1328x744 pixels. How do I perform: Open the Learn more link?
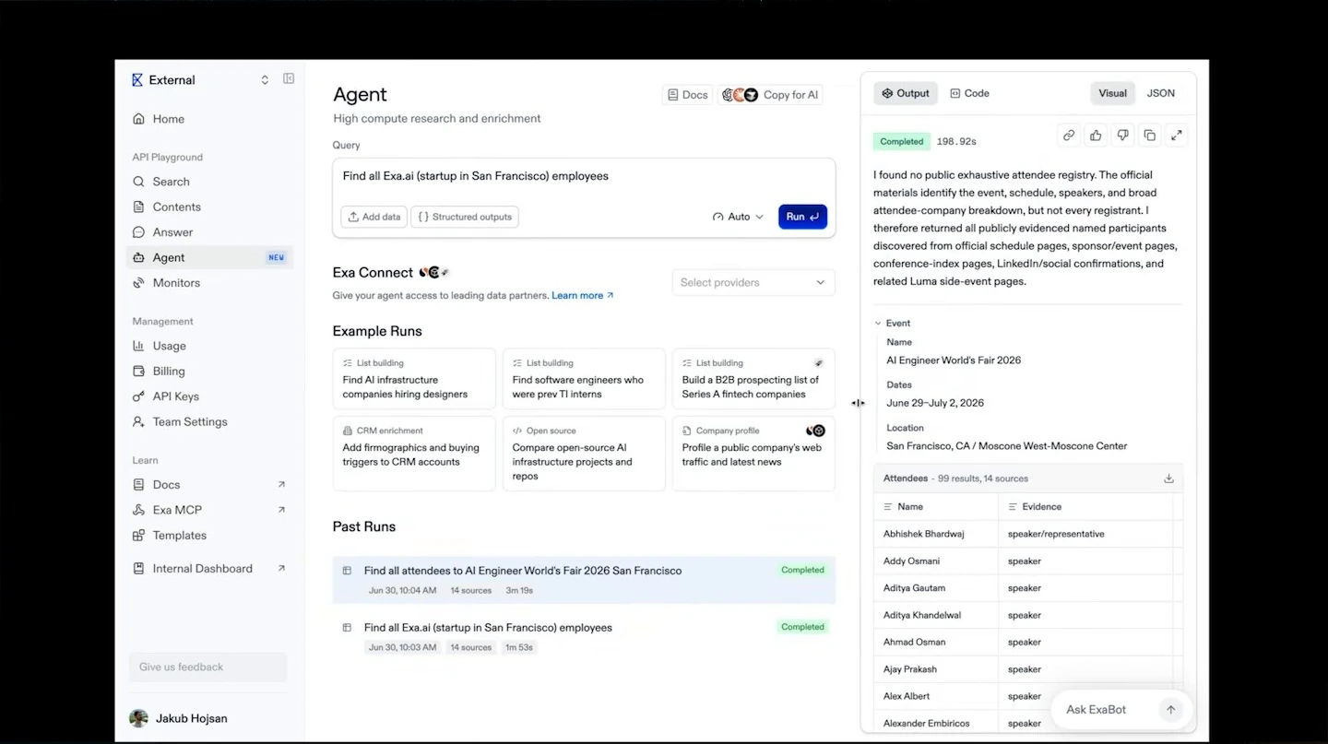(582, 296)
